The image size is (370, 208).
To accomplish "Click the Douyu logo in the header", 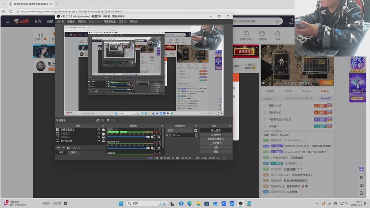I will (x=21, y=21).
